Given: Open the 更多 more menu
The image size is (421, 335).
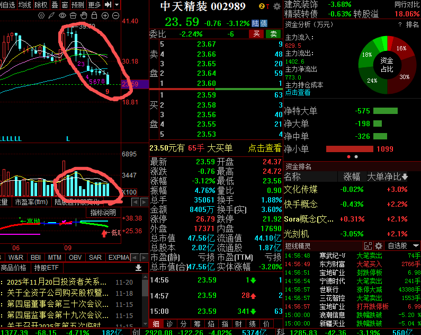Looking at the screenshot, I should (94, 5).
